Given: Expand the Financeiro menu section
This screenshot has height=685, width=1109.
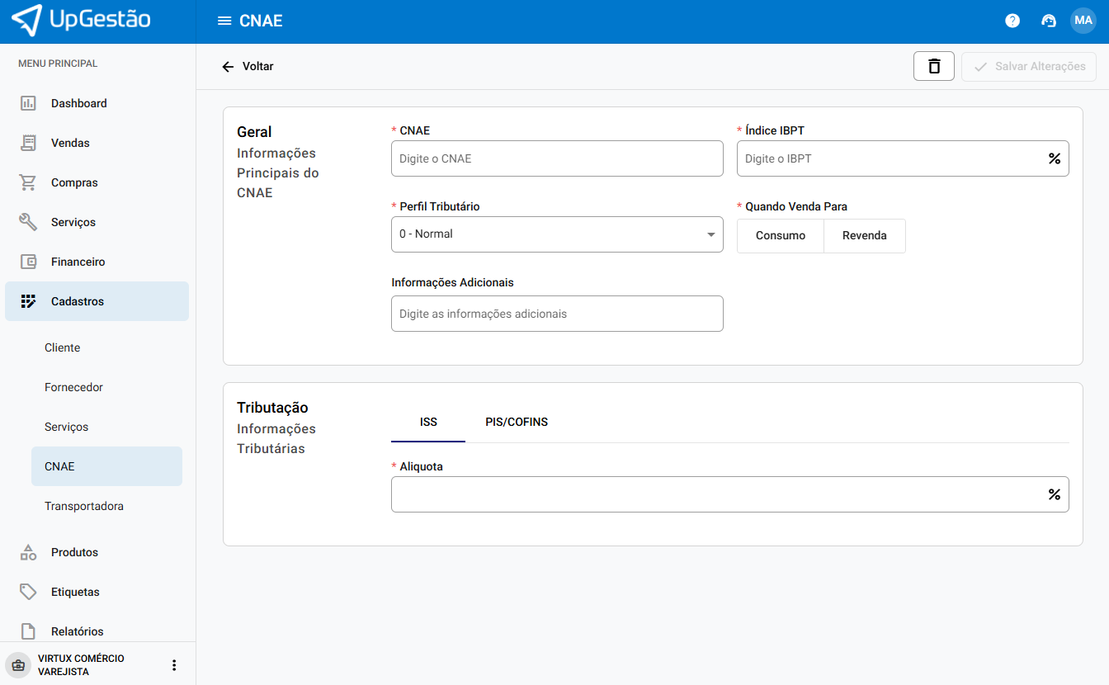Looking at the screenshot, I should point(78,262).
